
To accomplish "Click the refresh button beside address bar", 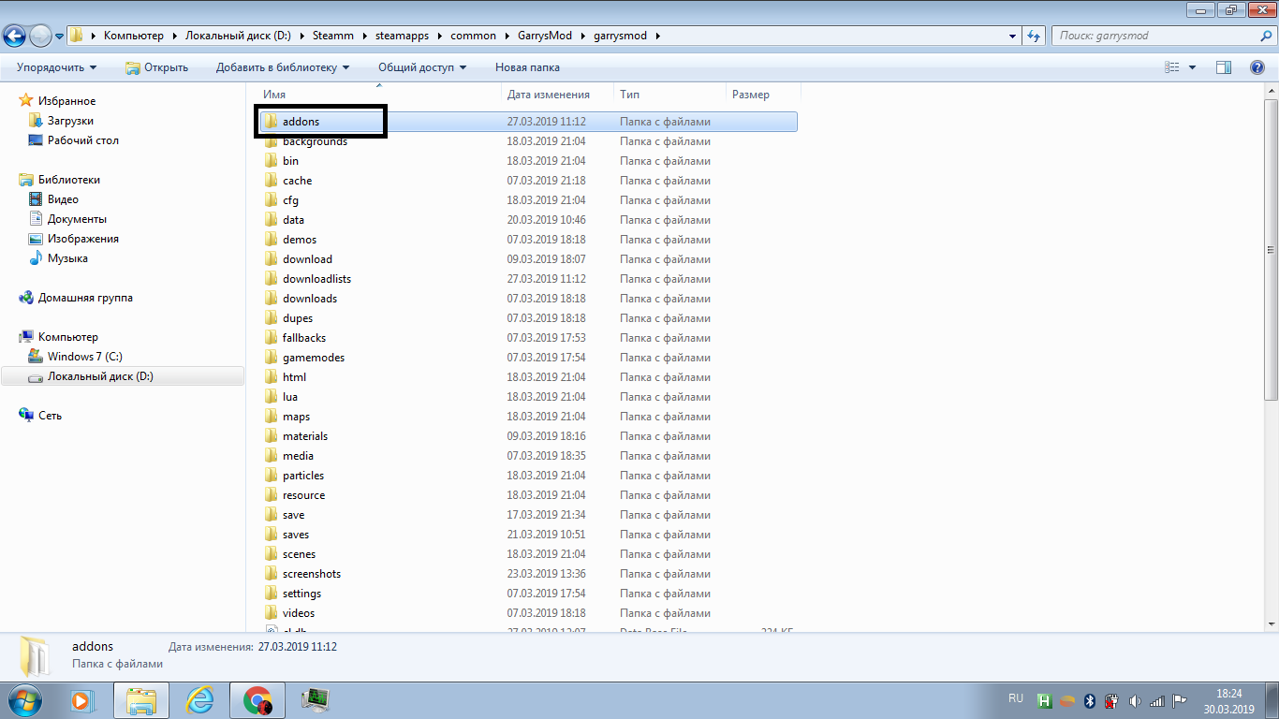I will tap(1035, 36).
